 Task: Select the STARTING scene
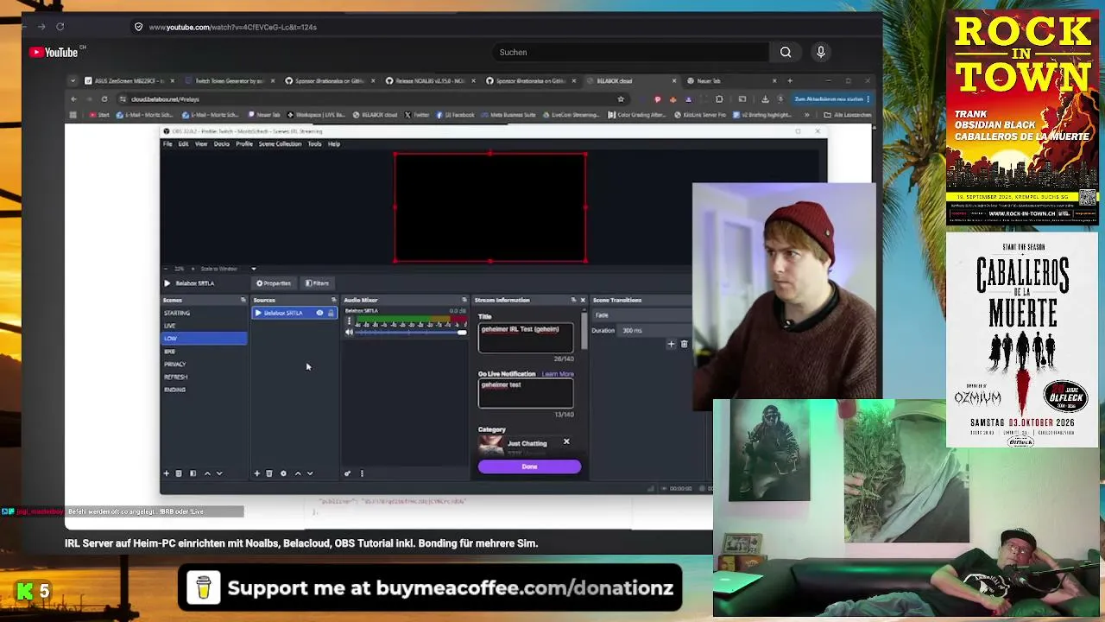click(x=205, y=313)
